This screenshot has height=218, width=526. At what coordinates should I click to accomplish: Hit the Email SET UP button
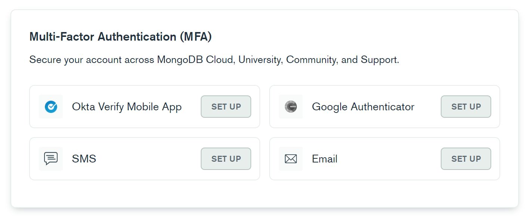click(466, 159)
